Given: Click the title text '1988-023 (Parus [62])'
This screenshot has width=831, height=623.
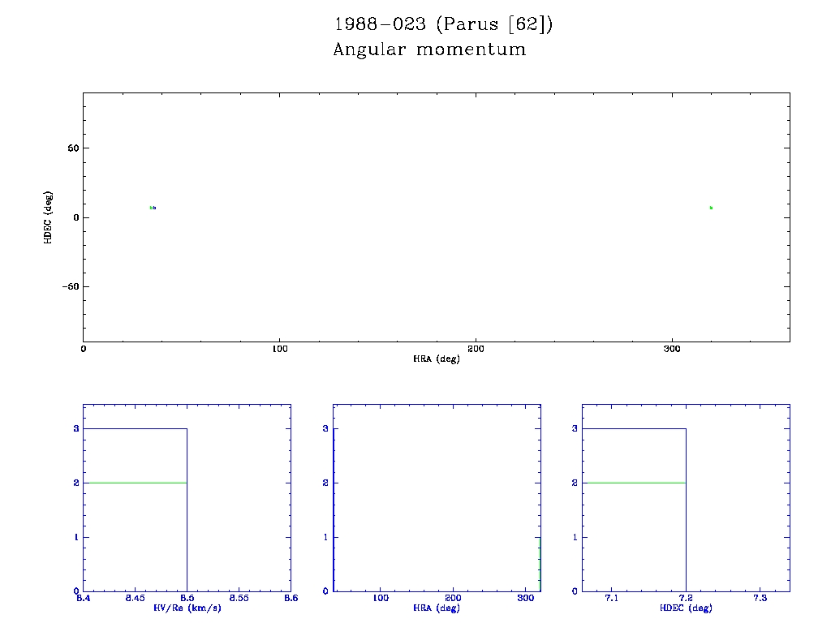Looking at the screenshot, I should [x=443, y=24].
